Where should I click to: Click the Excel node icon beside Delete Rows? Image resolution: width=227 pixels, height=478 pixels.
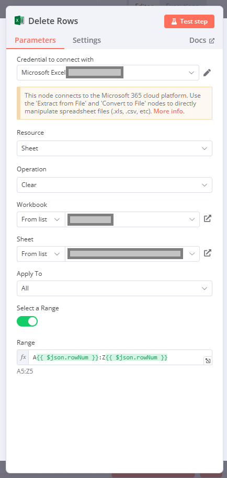[x=19, y=21]
